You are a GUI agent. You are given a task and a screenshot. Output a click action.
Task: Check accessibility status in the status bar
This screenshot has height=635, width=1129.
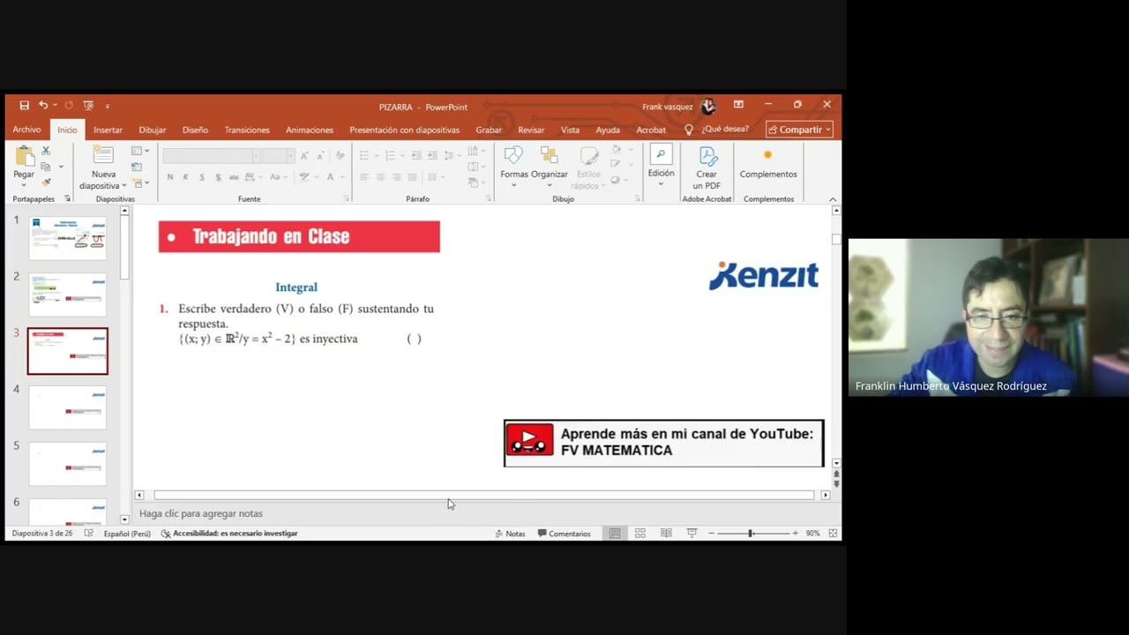click(x=229, y=534)
